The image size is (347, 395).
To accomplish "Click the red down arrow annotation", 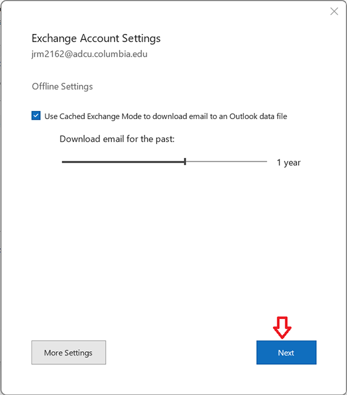I will (282, 328).
